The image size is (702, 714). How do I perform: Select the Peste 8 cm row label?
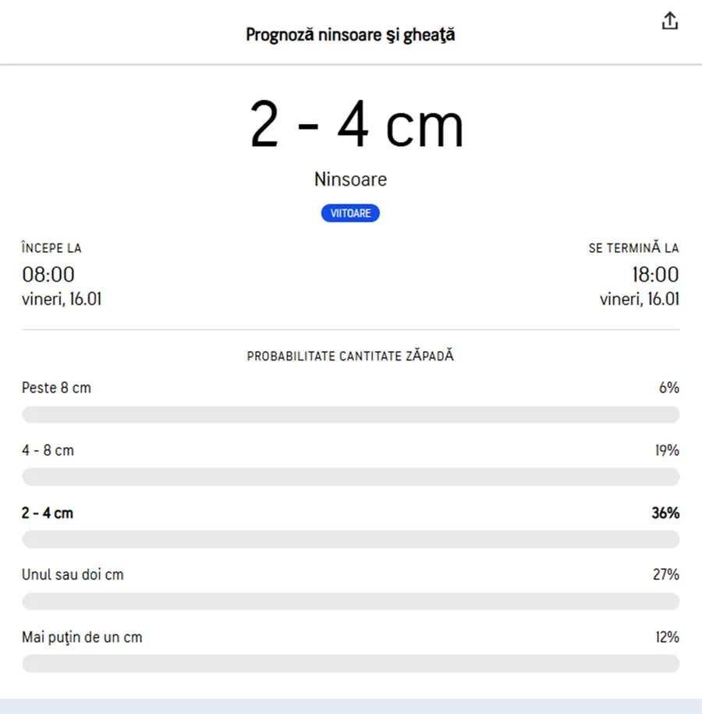[x=56, y=388]
